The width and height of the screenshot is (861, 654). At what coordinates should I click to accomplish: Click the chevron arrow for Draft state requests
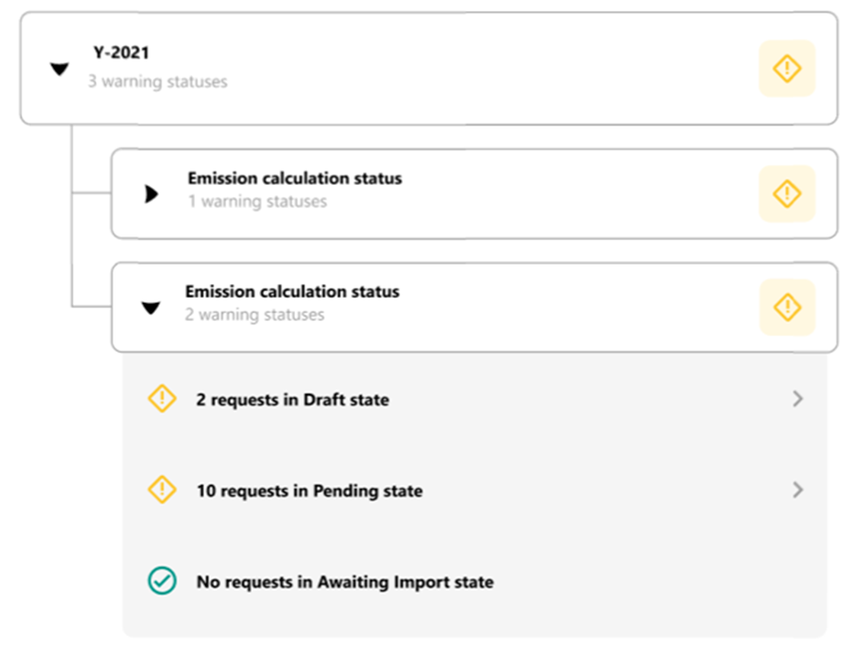tap(798, 398)
